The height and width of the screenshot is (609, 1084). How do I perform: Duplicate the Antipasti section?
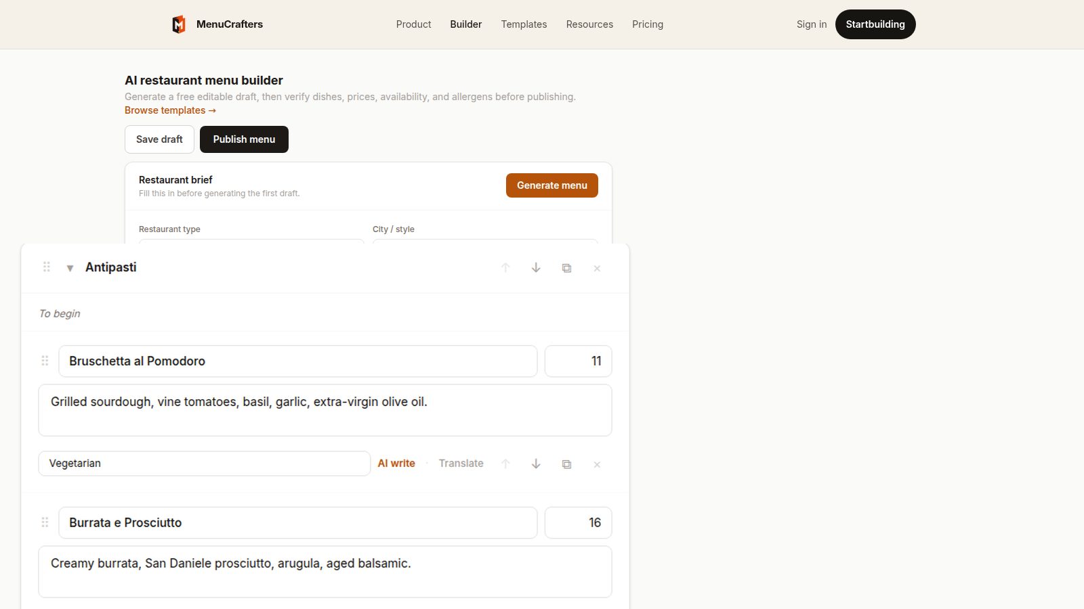click(566, 268)
